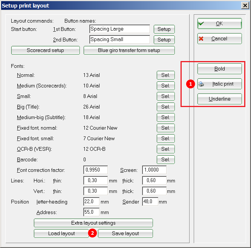Select font for OCR-B (VESR)
Image resolution: width=251 pixels, height=248 pixels.
165,149
